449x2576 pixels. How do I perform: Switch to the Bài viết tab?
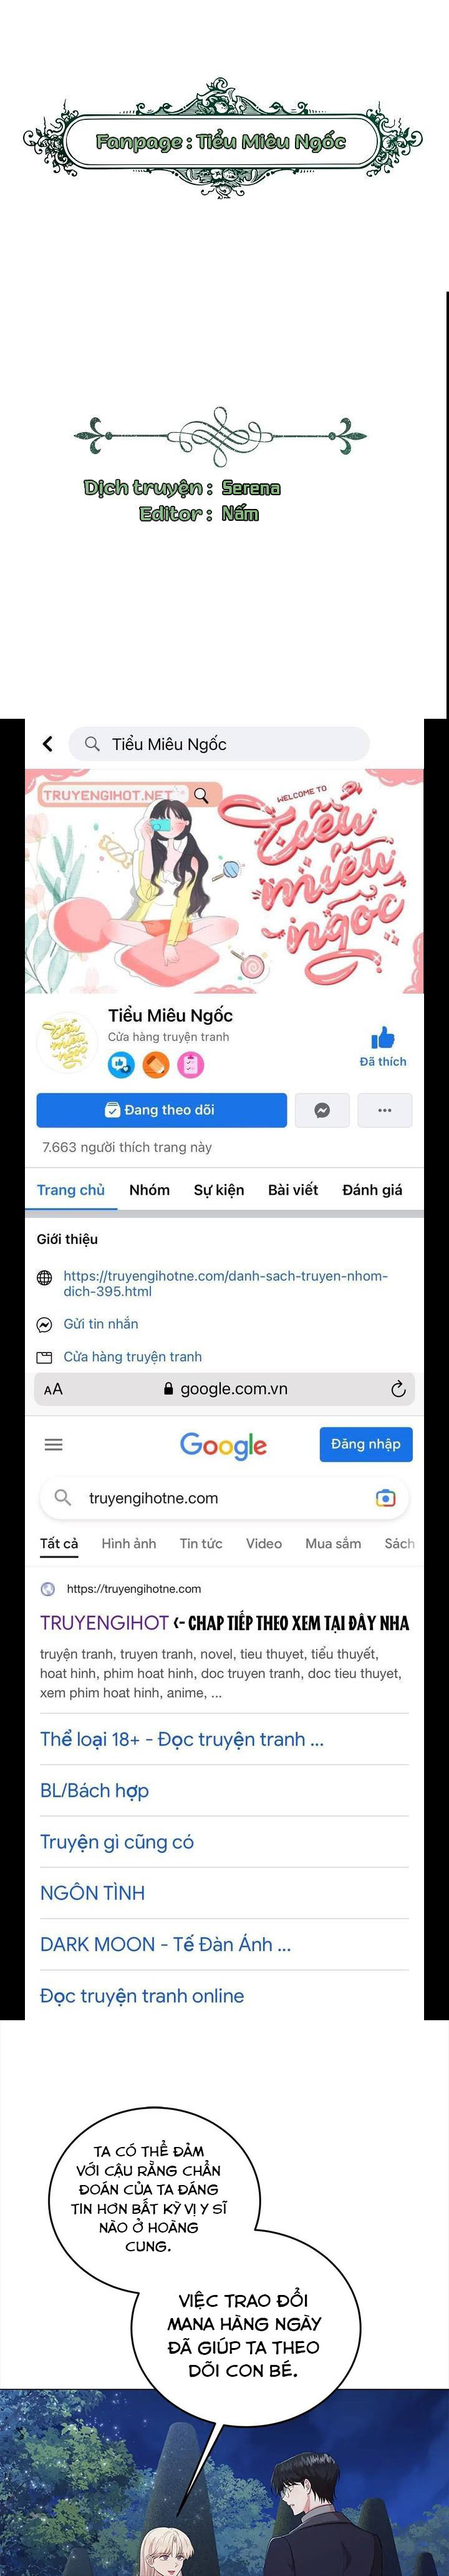[x=293, y=1190]
